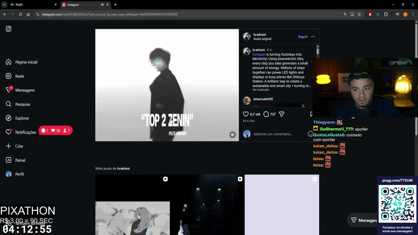The image size is (418, 235).
Task: Click lv.winnn profile picture in the post header
Action: click(247, 37)
